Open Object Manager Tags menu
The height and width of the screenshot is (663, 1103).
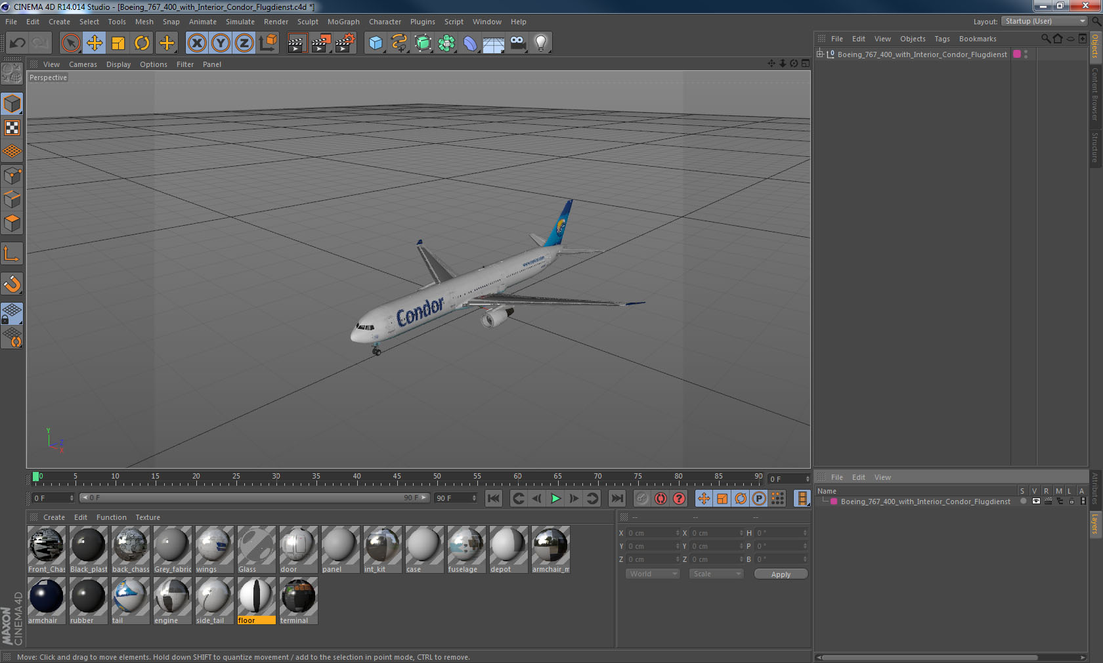click(x=942, y=39)
